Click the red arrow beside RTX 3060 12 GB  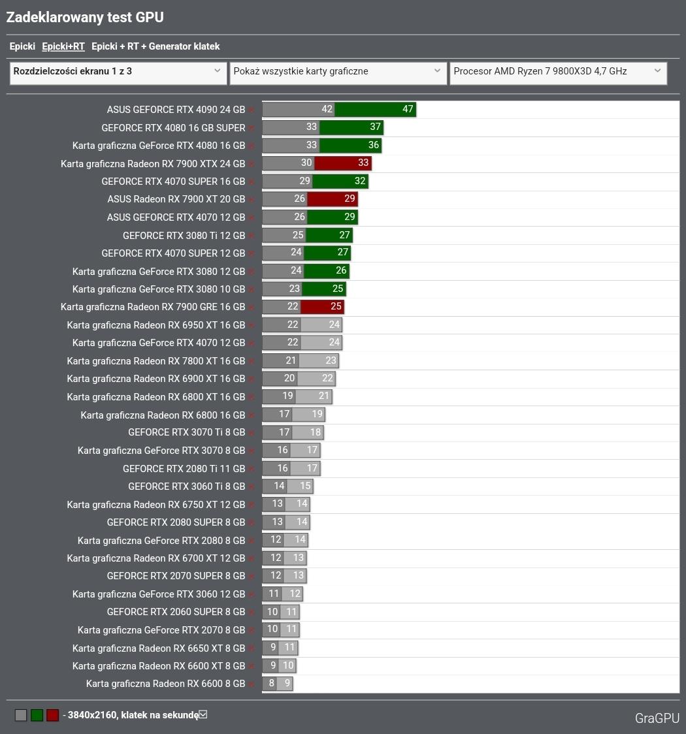[252, 594]
